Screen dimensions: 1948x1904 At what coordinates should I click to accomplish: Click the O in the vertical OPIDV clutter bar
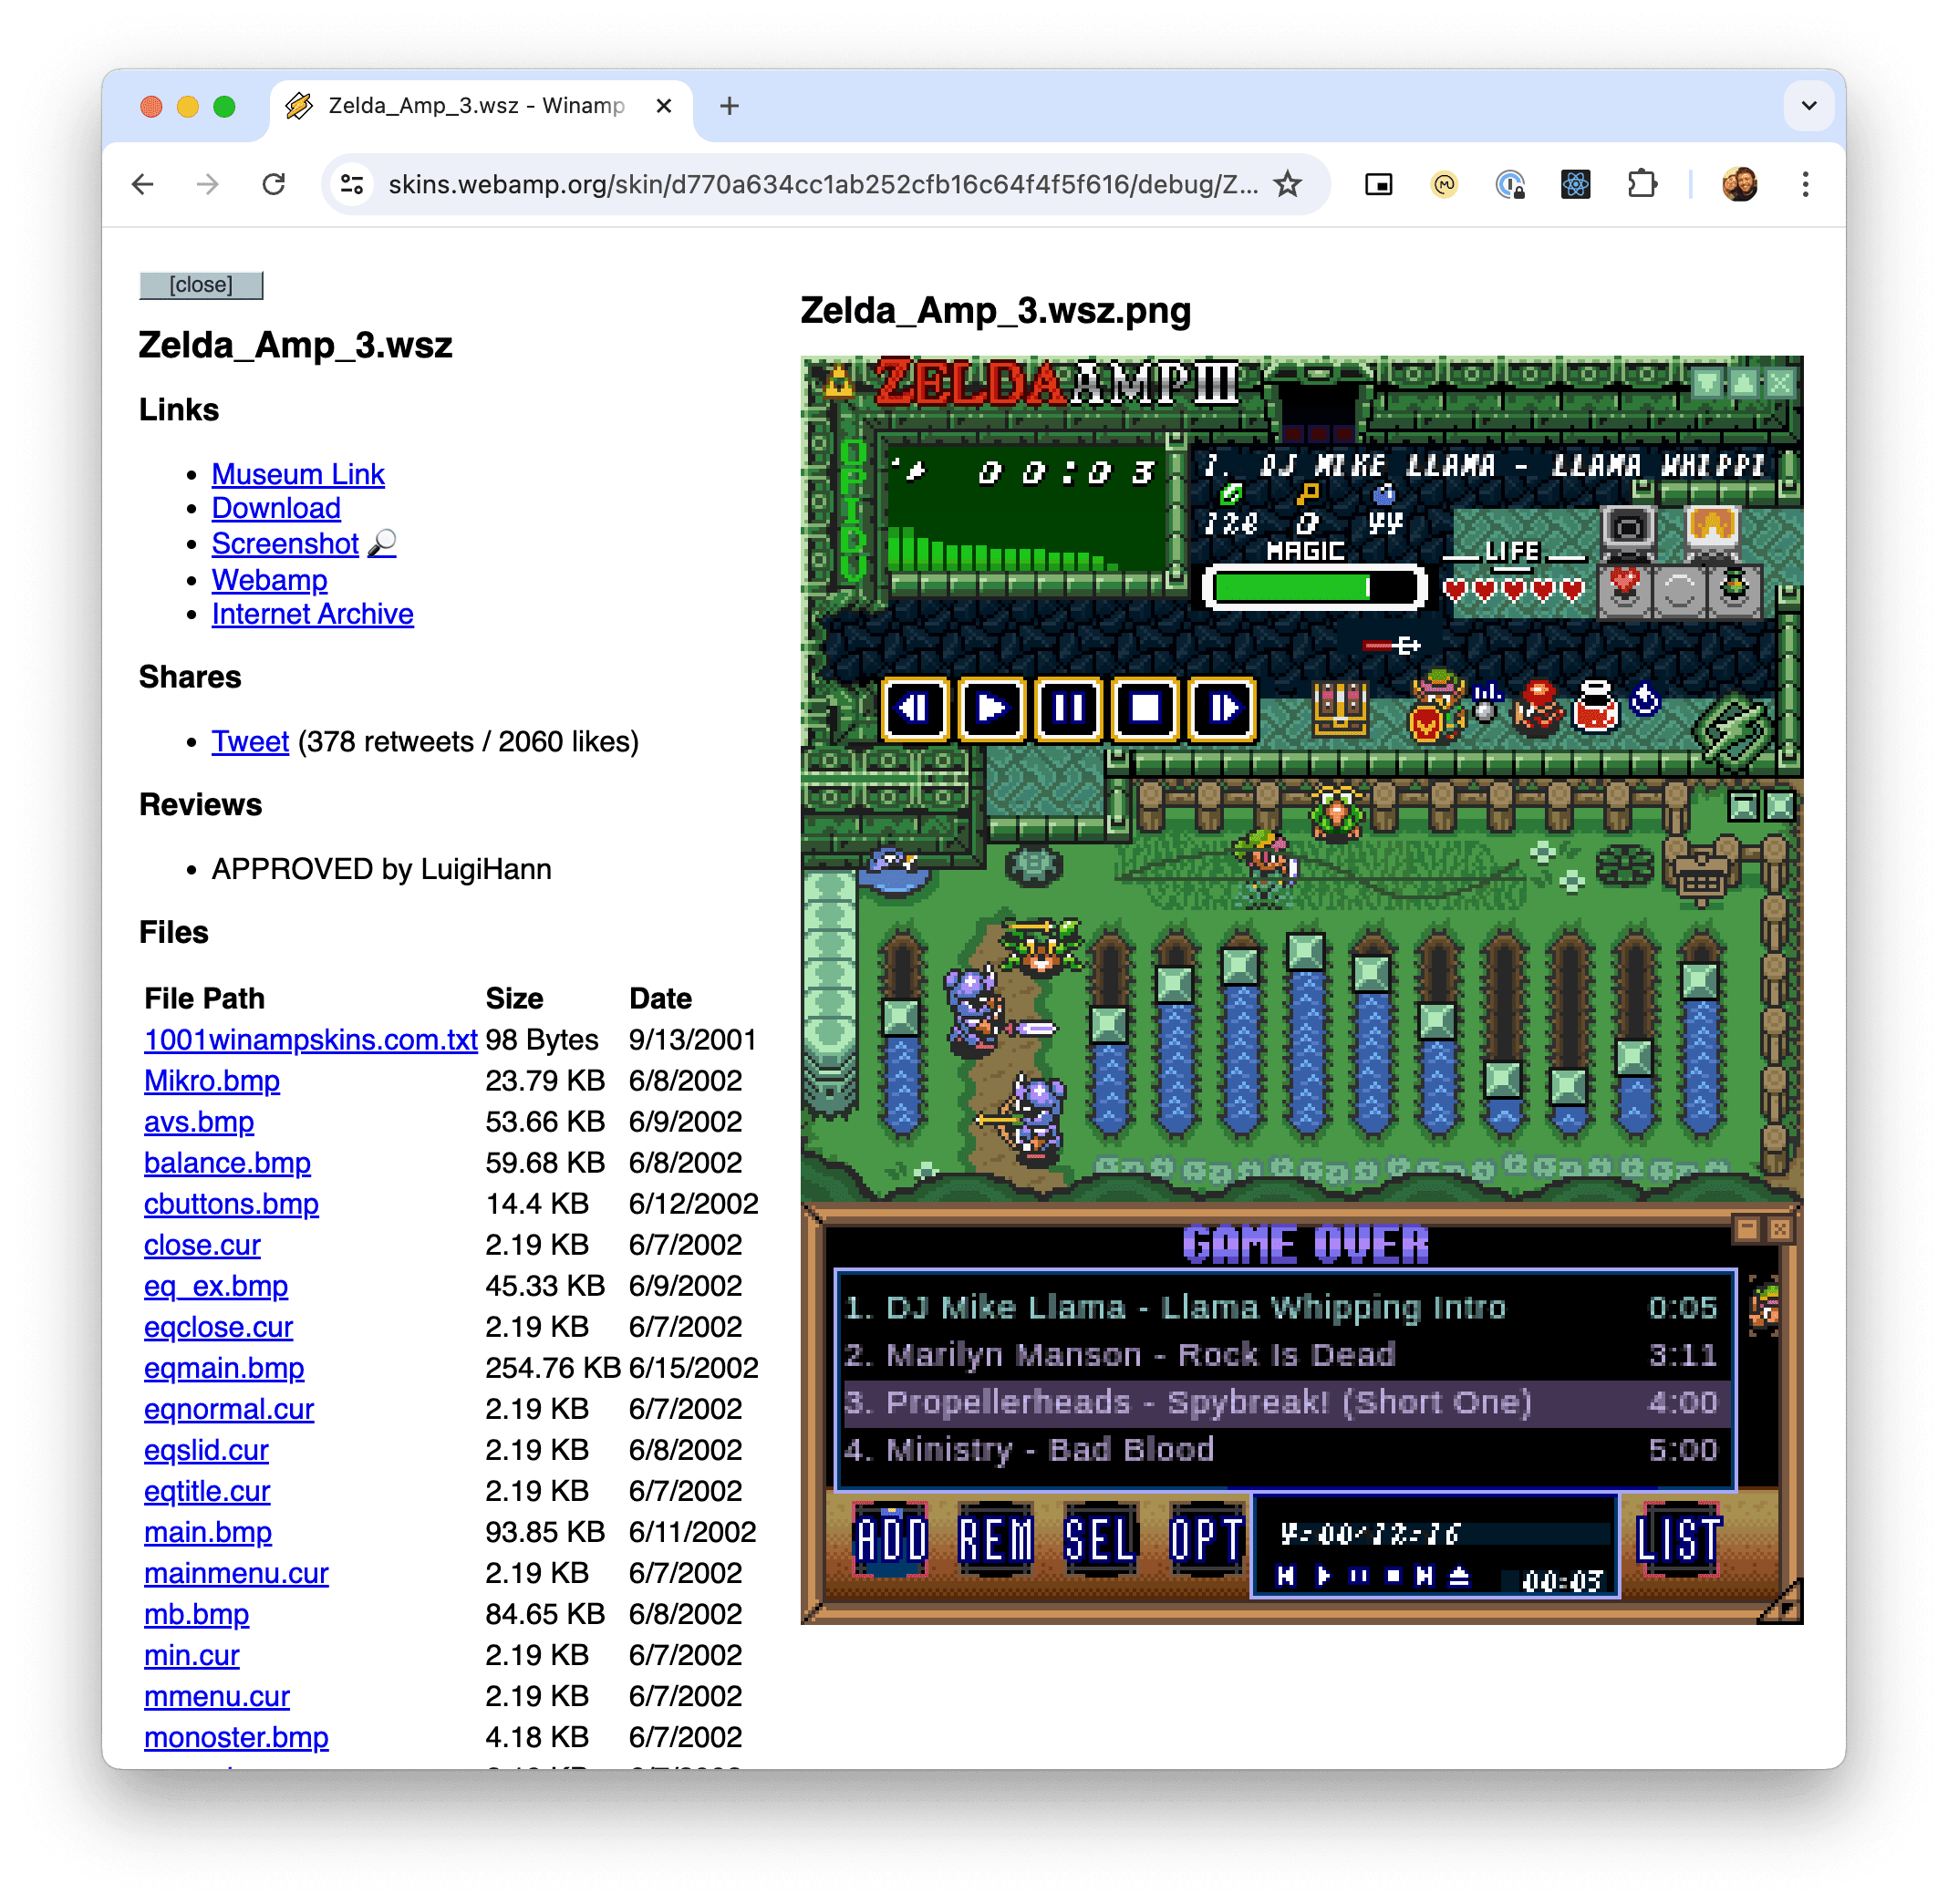tap(853, 454)
